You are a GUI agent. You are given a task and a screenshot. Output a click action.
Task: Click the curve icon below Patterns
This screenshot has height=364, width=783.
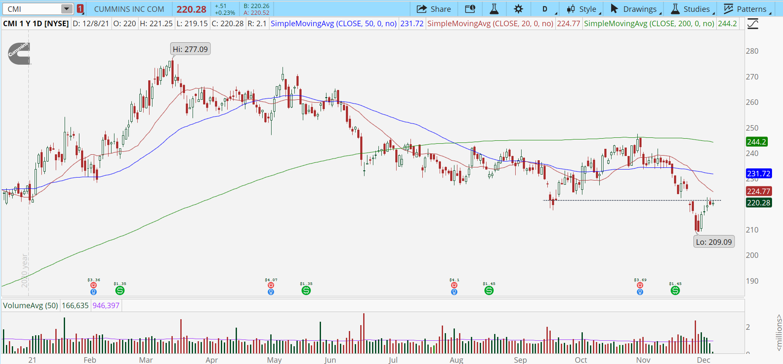coord(753,24)
